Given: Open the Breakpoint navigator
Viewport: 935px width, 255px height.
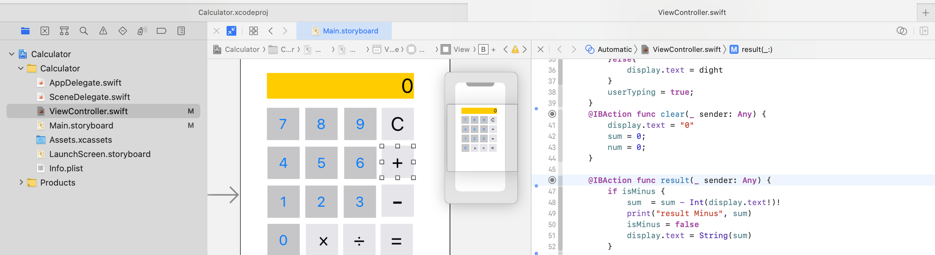Looking at the screenshot, I should [x=162, y=31].
